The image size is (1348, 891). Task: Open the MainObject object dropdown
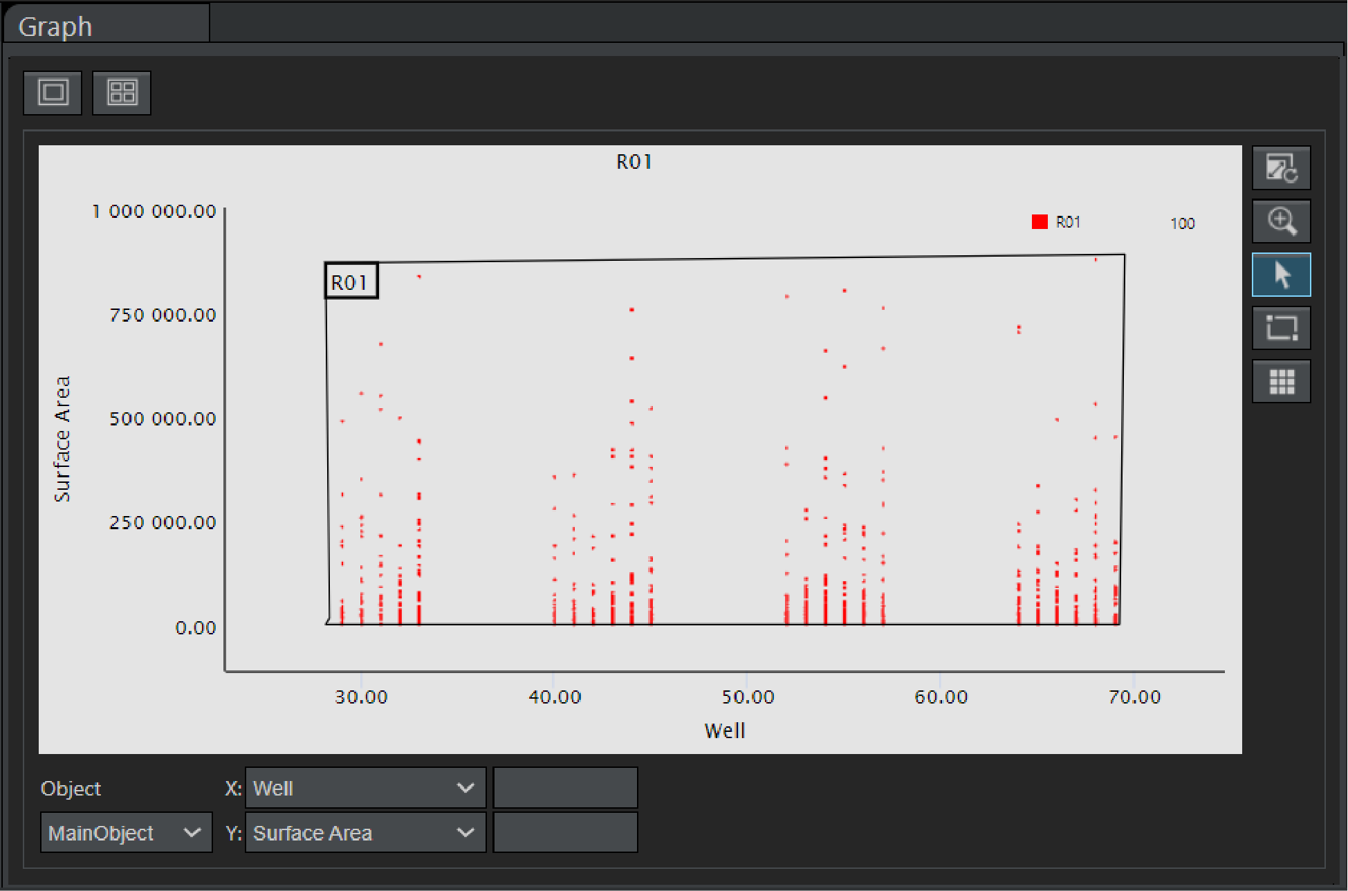tap(126, 833)
